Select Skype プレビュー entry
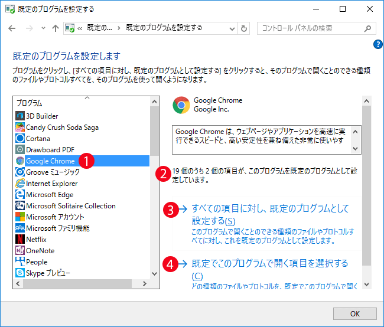384x327 pixels. click(82, 273)
